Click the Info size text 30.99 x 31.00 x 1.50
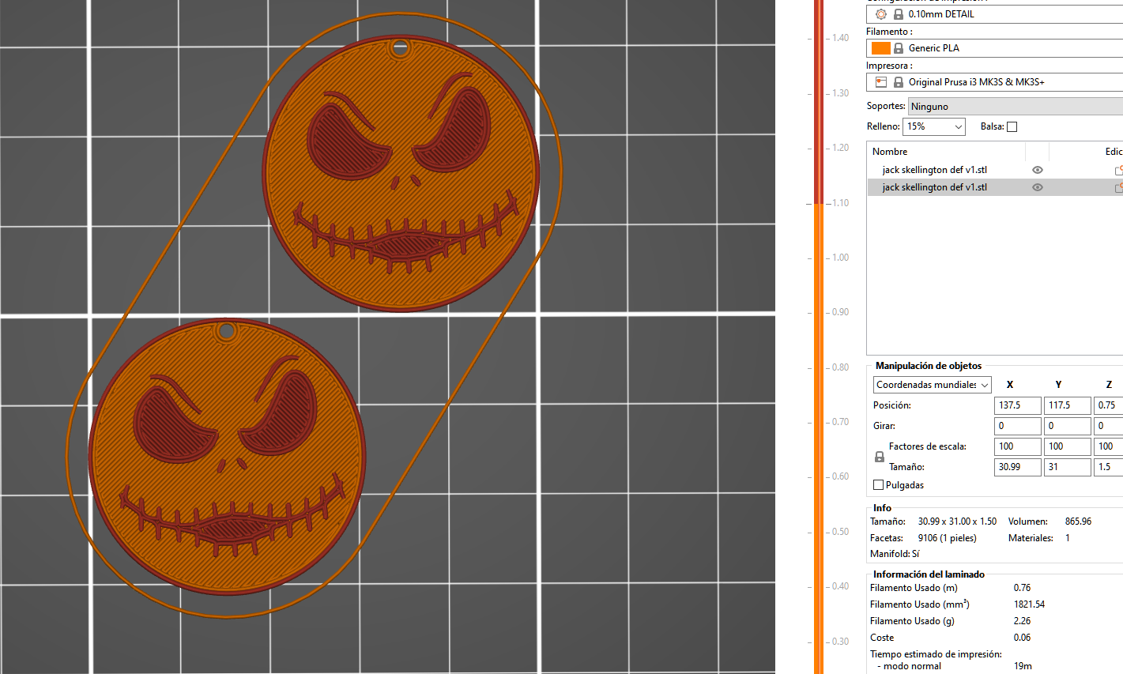This screenshot has width=1123, height=674. [x=957, y=522]
